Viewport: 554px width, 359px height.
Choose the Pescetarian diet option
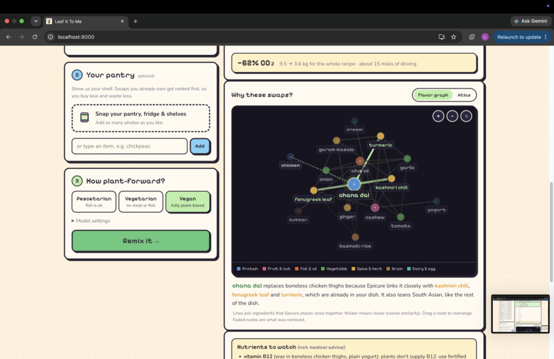pos(93,202)
